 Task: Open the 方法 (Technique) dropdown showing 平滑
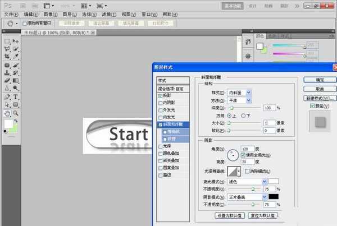pyautogui.click(x=239, y=99)
